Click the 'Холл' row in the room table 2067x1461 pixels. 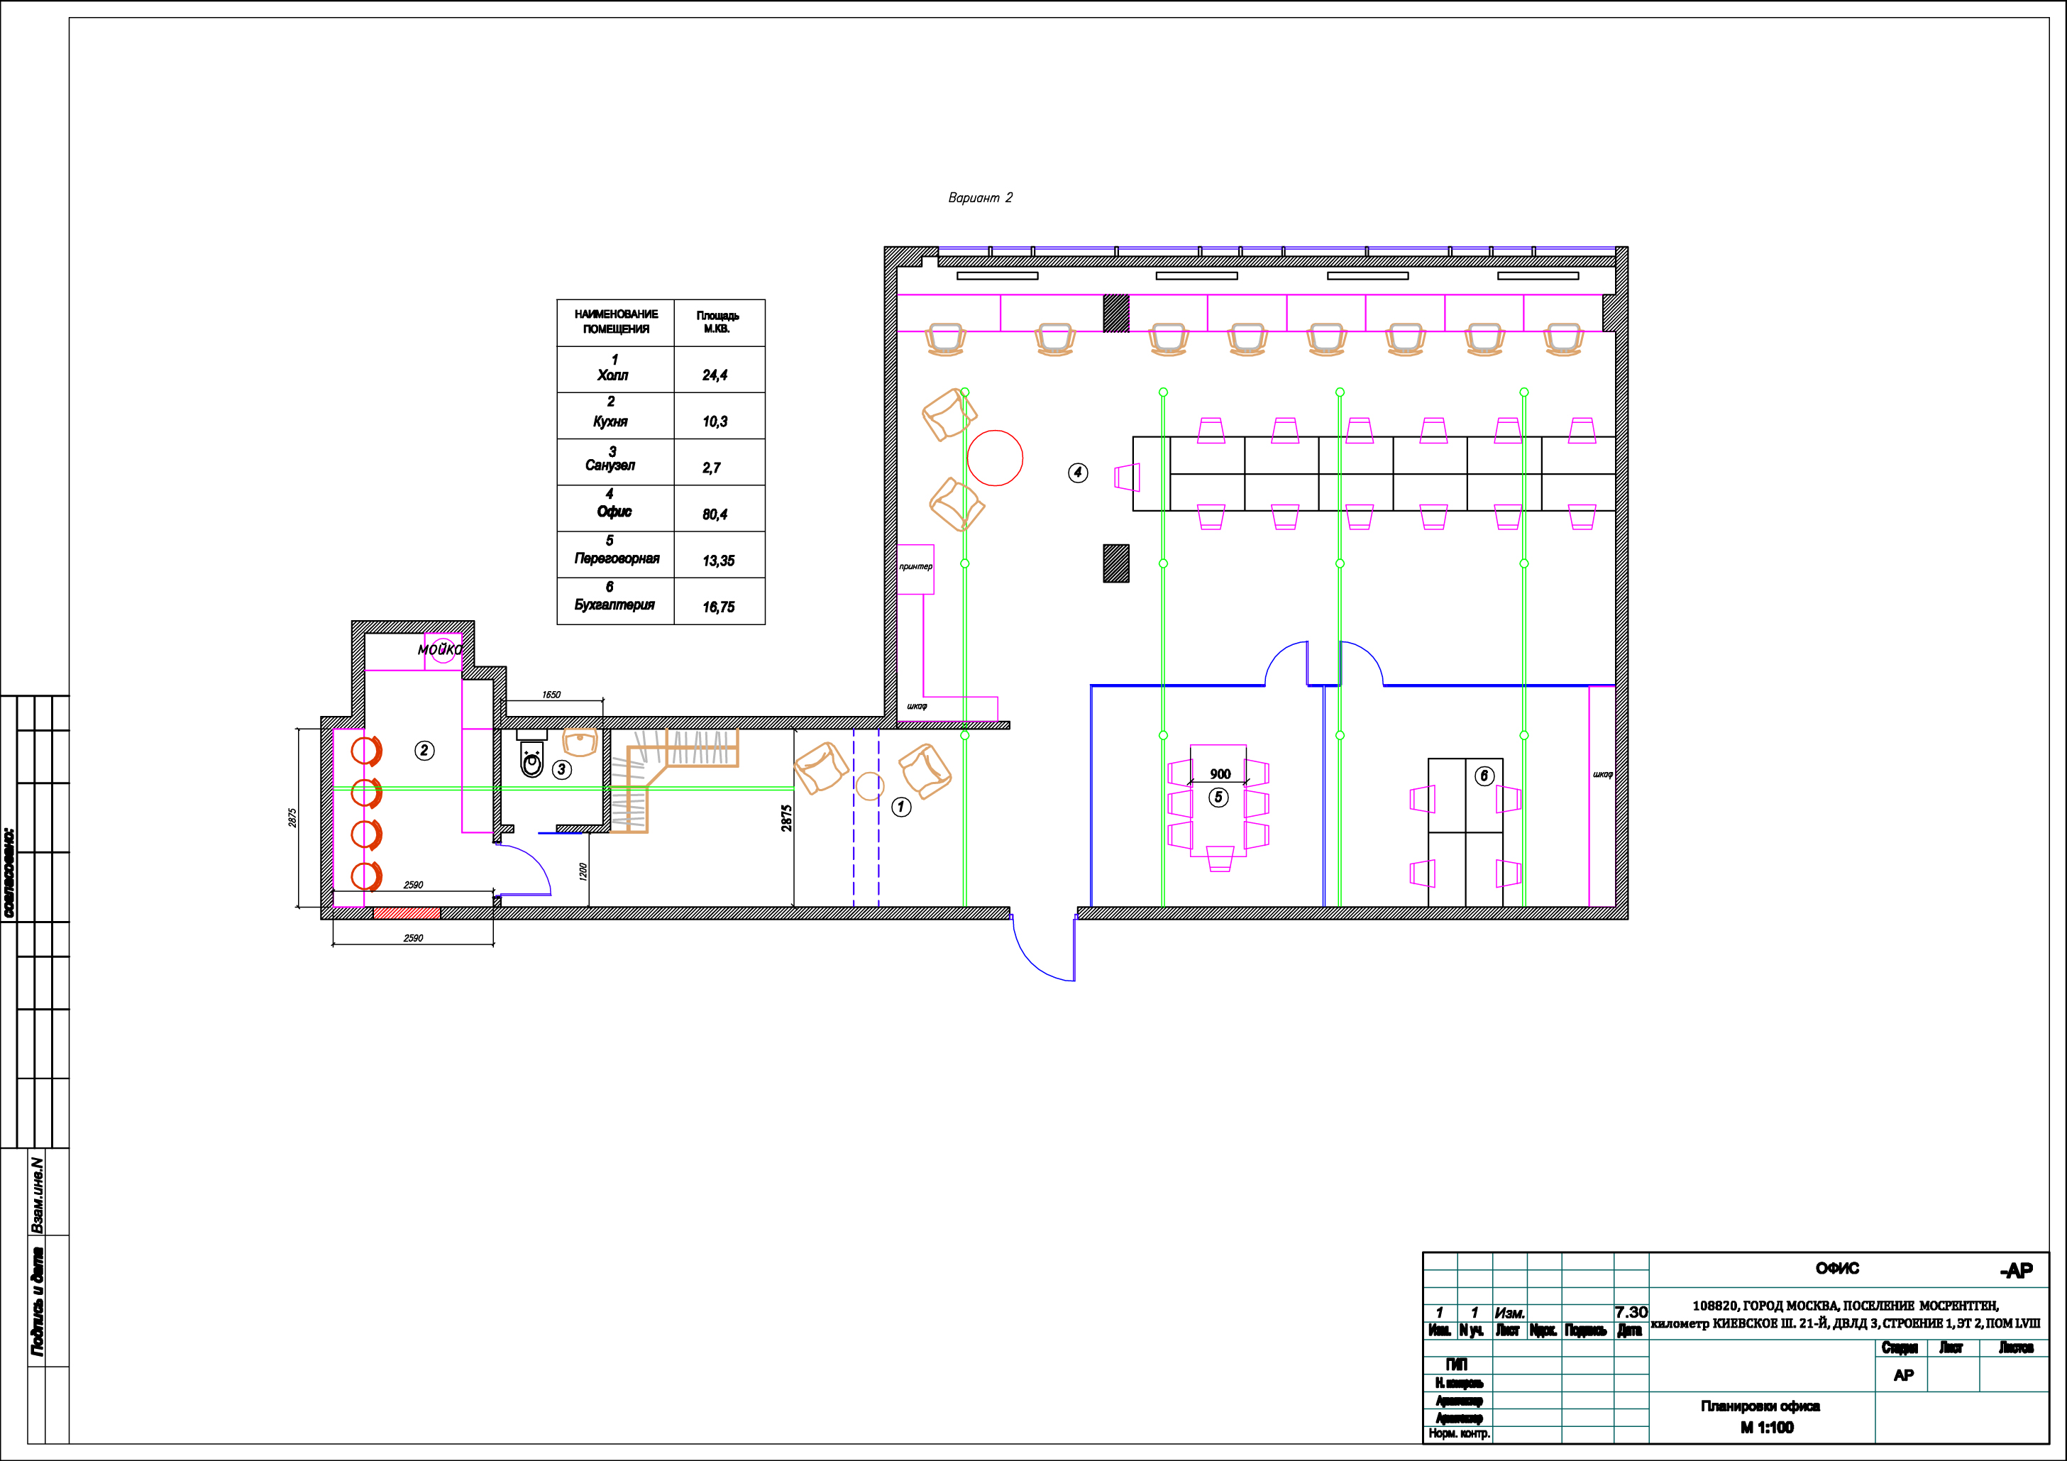(661, 369)
